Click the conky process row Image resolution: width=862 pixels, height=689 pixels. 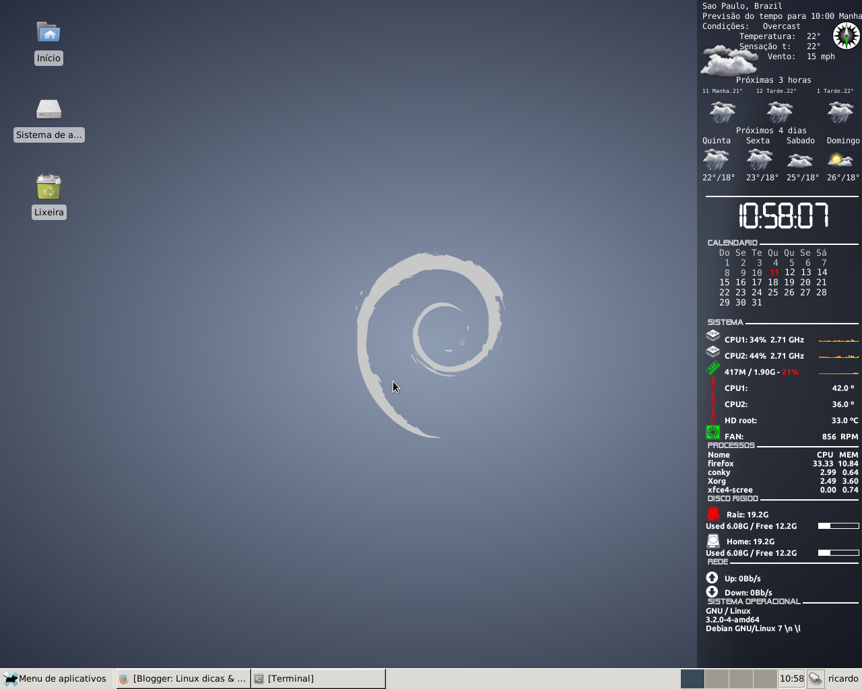pos(783,472)
